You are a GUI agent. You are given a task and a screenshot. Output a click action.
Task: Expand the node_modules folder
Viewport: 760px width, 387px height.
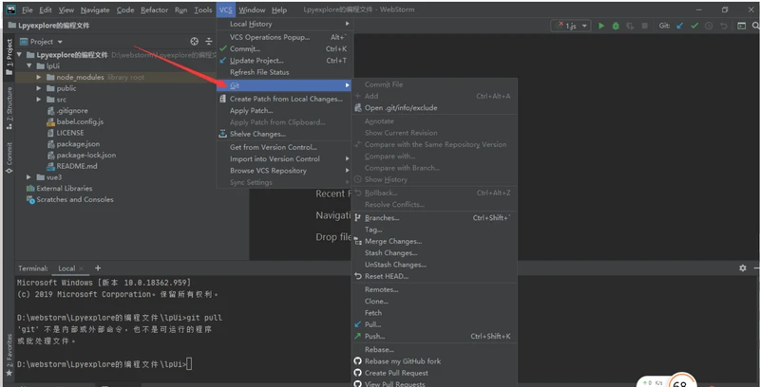click(39, 77)
